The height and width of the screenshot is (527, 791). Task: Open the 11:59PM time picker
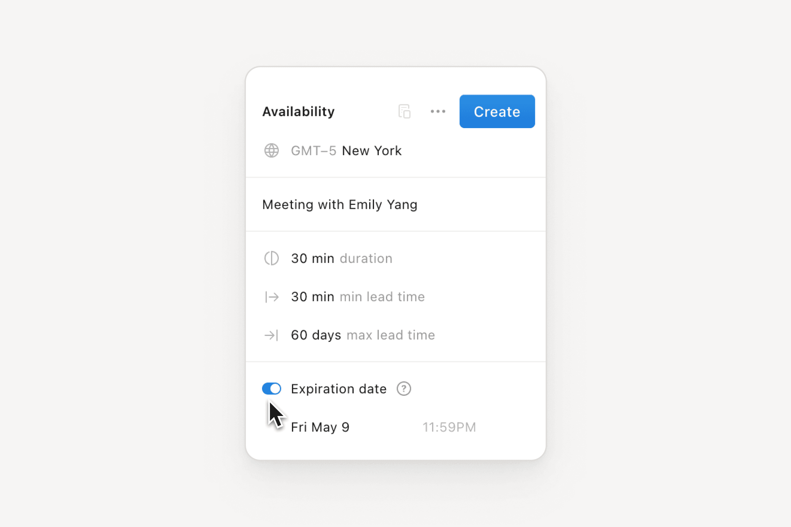click(449, 427)
